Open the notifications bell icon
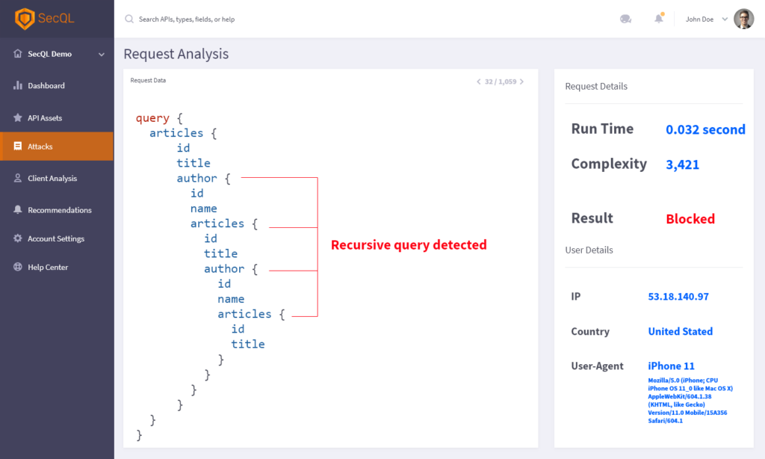The image size is (765, 459). [x=658, y=19]
